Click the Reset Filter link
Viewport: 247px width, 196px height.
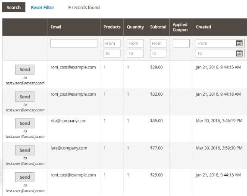[42, 7]
